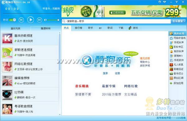
Task: Click the 注册 register link
Action: tap(117, 73)
